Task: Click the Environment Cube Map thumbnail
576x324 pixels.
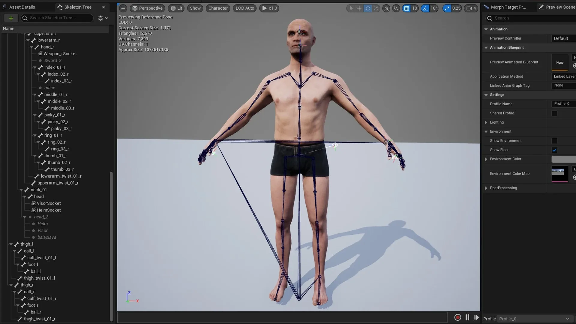Action: [x=560, y=174]
